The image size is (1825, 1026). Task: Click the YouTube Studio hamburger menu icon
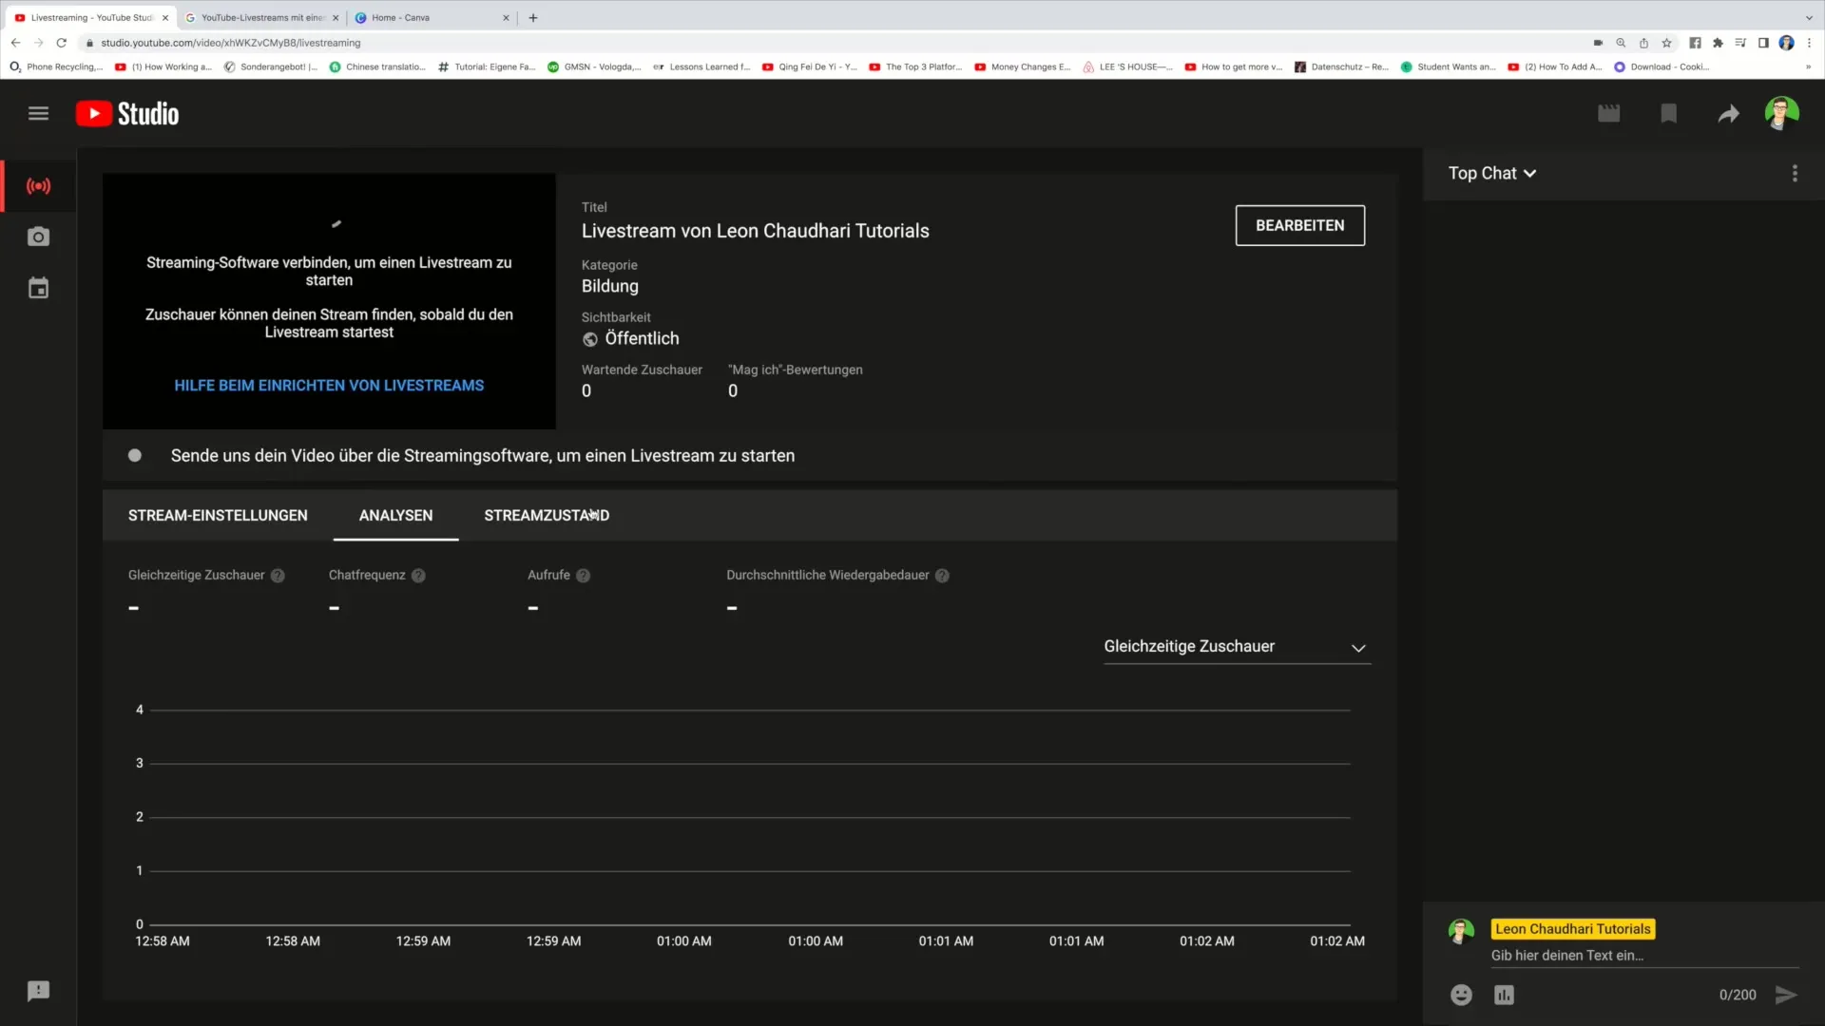[38, 113]
